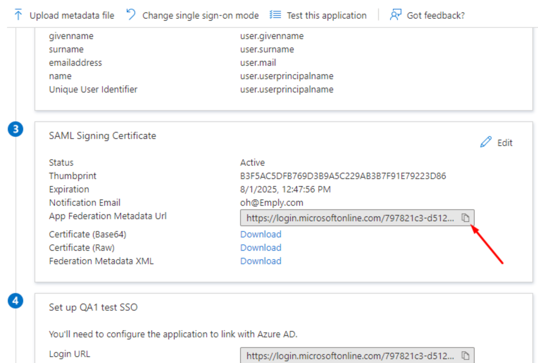Viewport: 538px width, 363px height.
Task: Click the Got feedback person icon
Action: coord(395,15)
